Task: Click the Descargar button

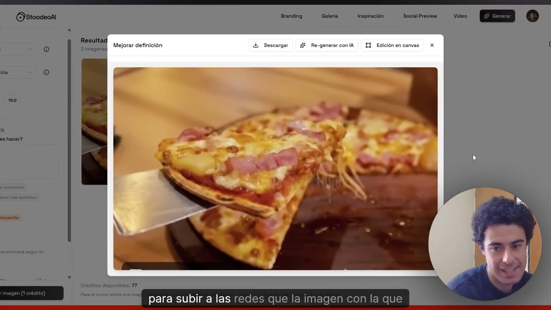Action: [270, 45]
